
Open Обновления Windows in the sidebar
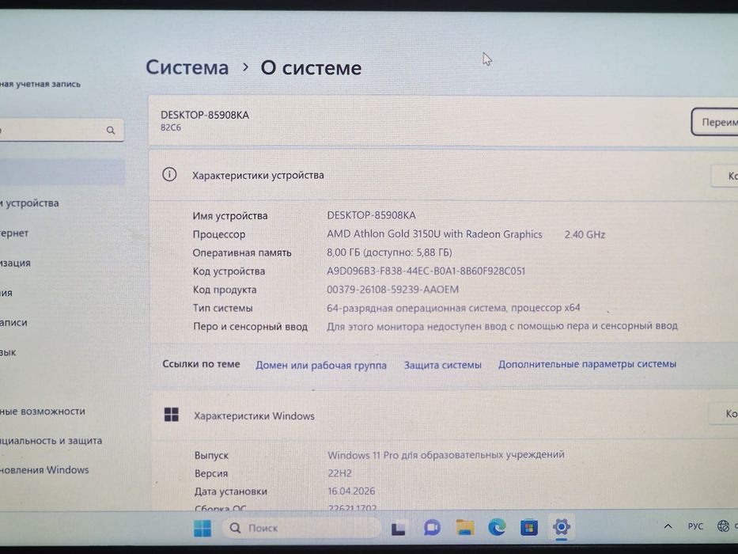click(44, 470)
